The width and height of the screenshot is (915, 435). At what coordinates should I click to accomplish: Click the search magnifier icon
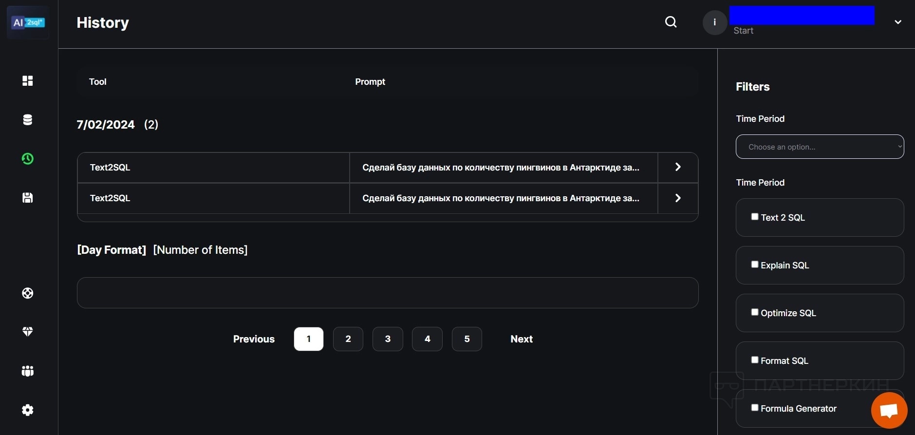click(x=671, y=22)
